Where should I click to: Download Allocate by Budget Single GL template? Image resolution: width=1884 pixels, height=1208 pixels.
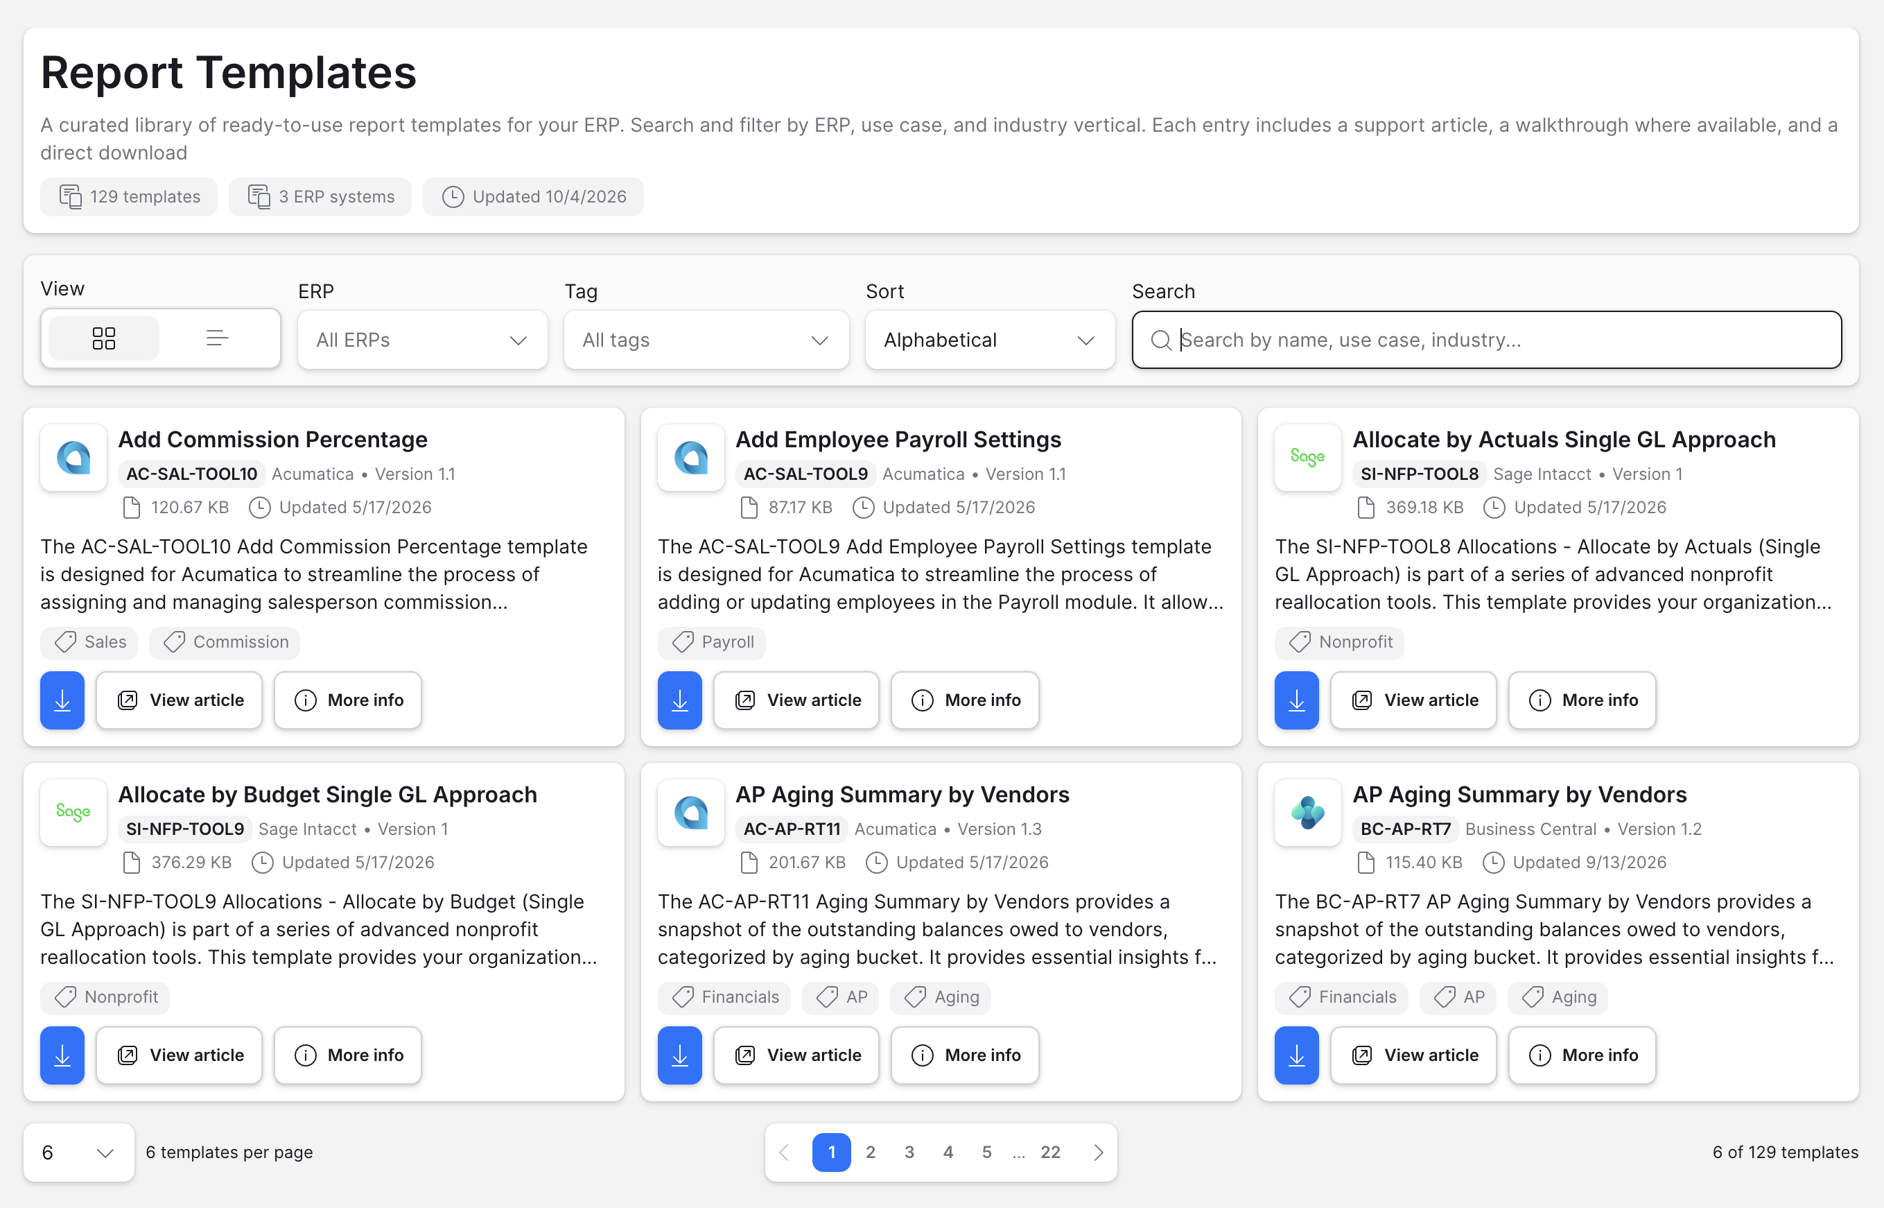(62, 1055)
